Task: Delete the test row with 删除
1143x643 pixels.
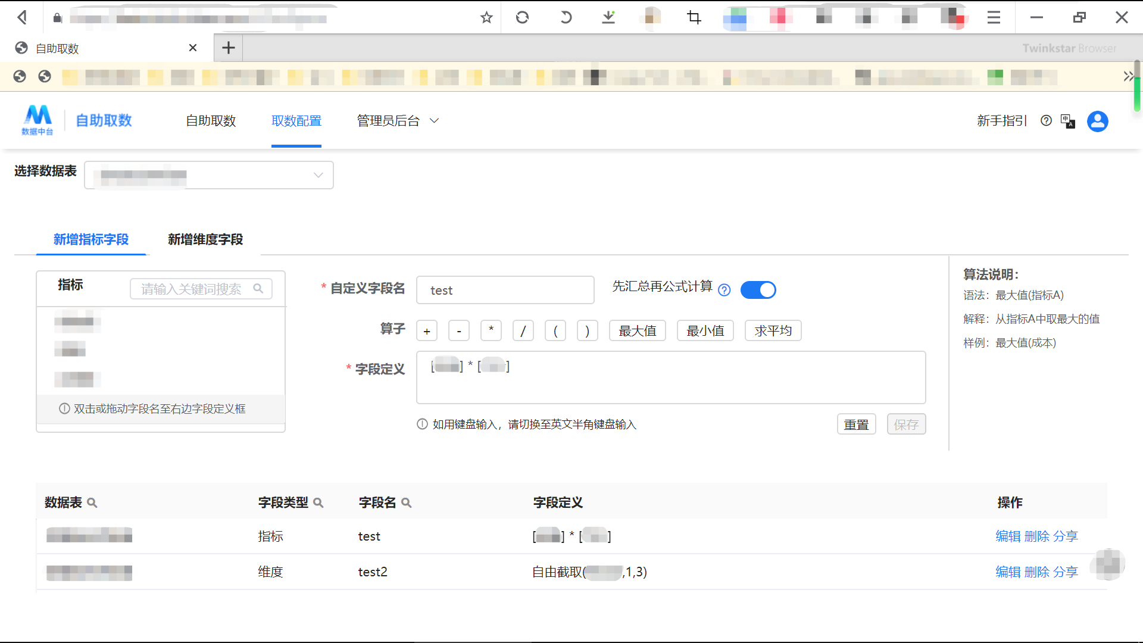Action: point(1037,536)
